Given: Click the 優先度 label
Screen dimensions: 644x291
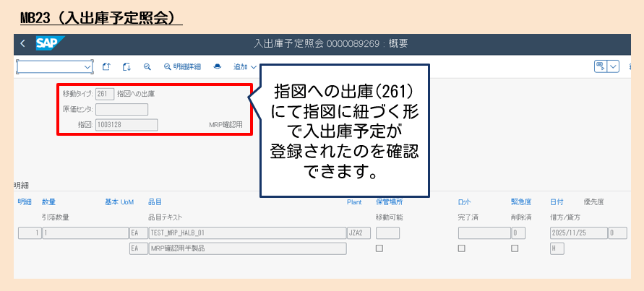Looking at the screenshot, I should point(594,202).
